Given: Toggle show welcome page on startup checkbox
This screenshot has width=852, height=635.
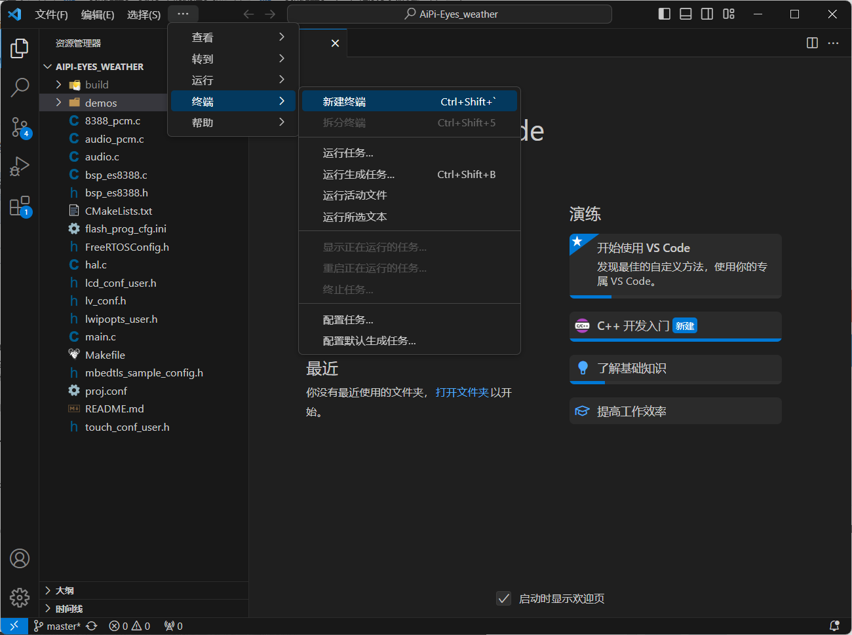Looking at the screenshot, I should (503, 598).
